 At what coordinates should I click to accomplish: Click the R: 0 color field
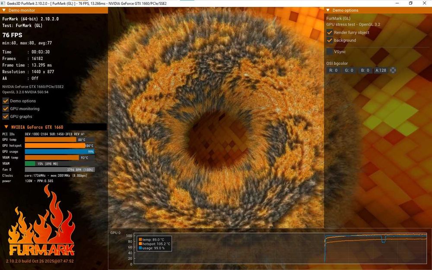[x=334, y=70]
